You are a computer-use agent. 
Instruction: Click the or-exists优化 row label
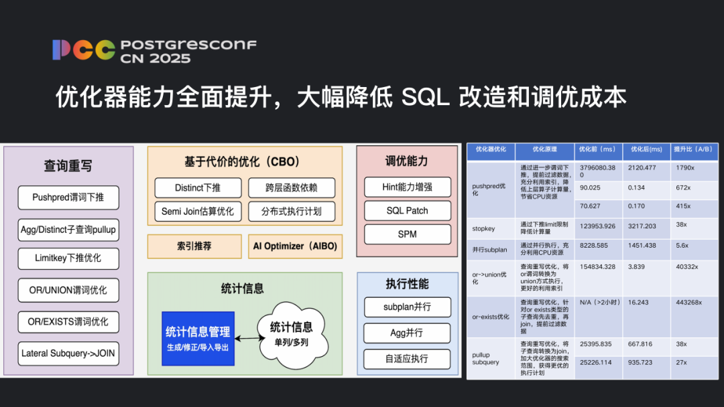click(490, 317)
